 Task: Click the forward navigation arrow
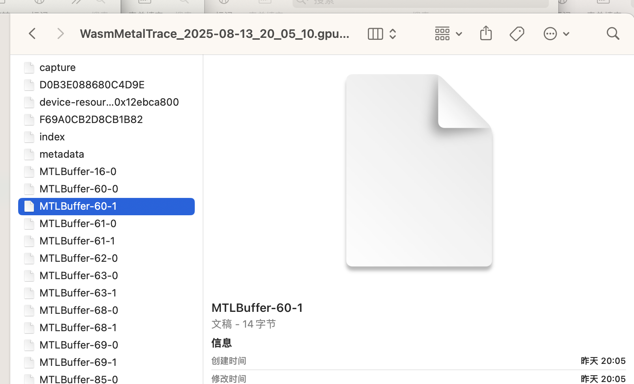(x=60, y=34)
